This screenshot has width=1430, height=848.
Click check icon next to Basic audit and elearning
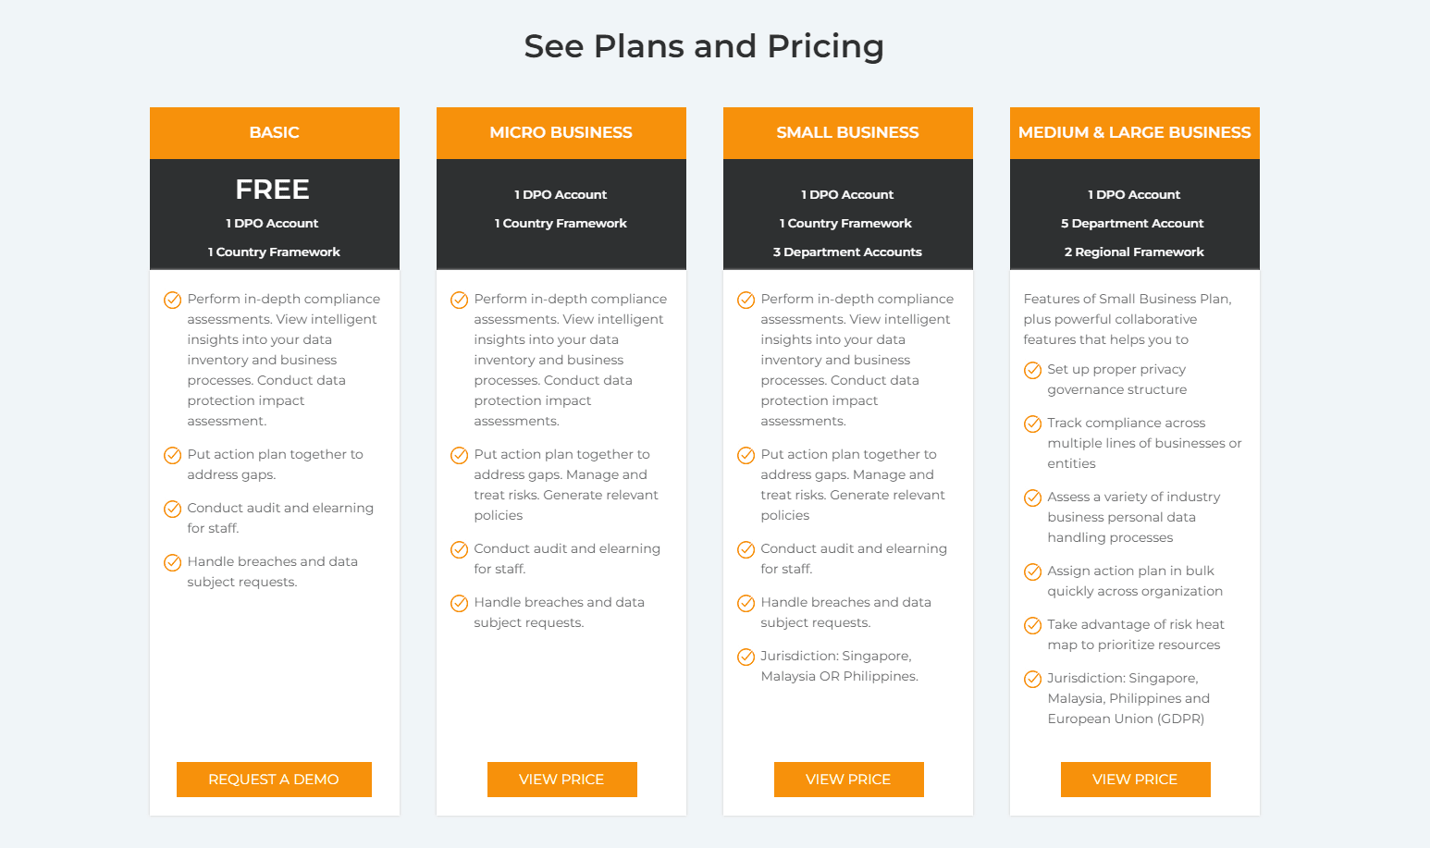pos(172,509)
